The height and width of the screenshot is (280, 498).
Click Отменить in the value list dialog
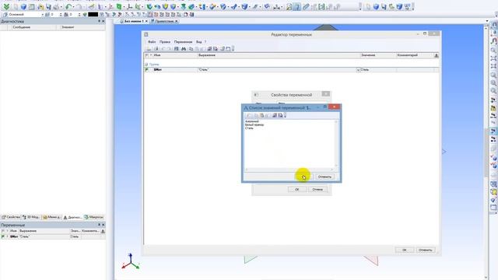tap(324, 177)
